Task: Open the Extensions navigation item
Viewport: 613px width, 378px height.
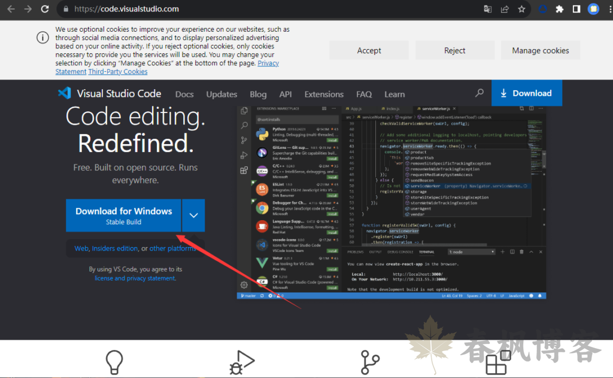Action: 324,94
